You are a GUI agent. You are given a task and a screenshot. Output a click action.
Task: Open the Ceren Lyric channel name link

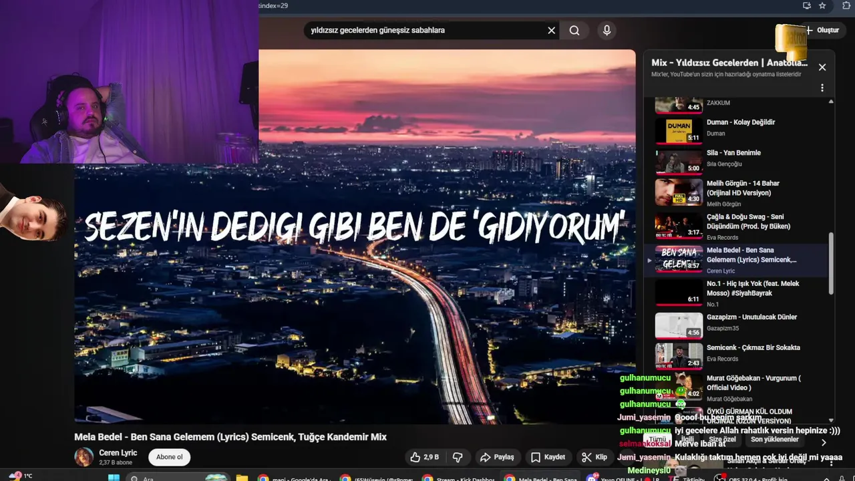coord(118,453)
